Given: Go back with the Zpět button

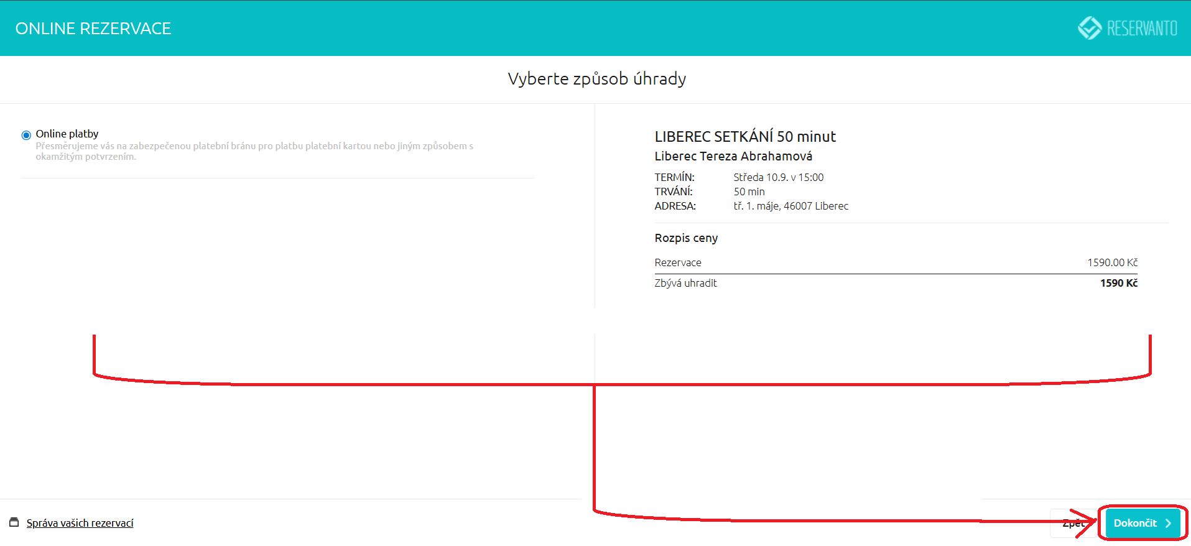Looking at the screenshot, I should click(x=1072, y=523).
